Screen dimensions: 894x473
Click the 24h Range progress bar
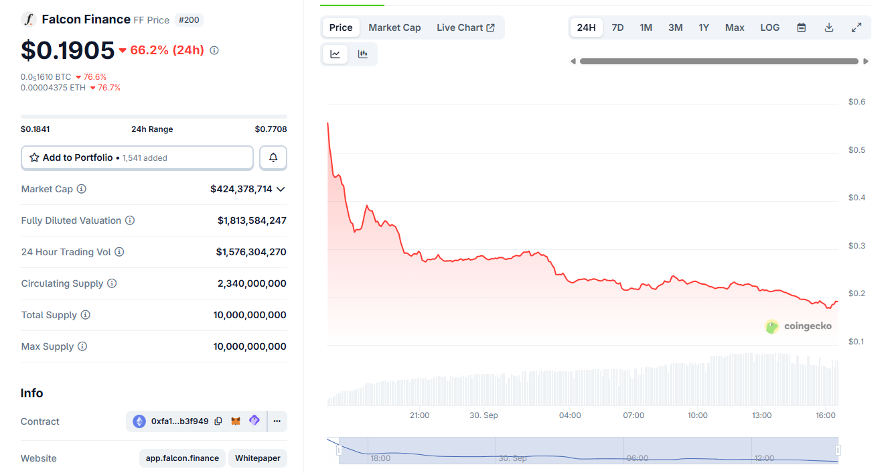click(x=154, y=117)
